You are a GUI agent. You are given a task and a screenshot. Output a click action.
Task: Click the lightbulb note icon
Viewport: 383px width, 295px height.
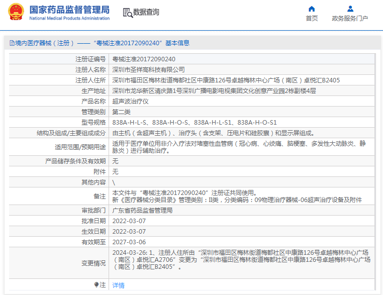97,285
